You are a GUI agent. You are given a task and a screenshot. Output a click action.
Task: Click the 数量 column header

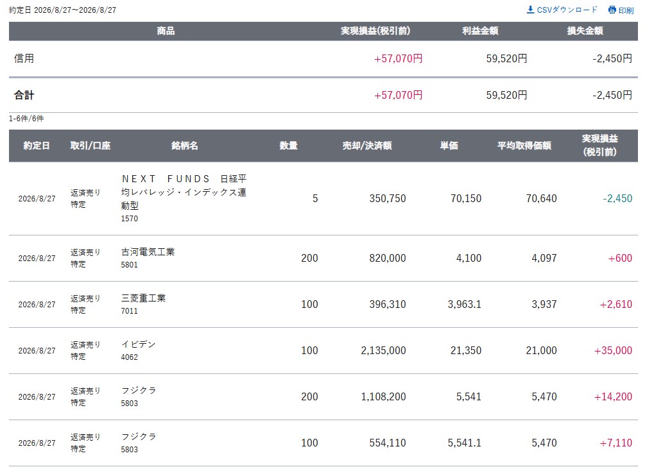point(289,146)
